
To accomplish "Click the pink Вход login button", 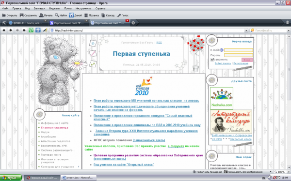I will click(x=247, y=60).
